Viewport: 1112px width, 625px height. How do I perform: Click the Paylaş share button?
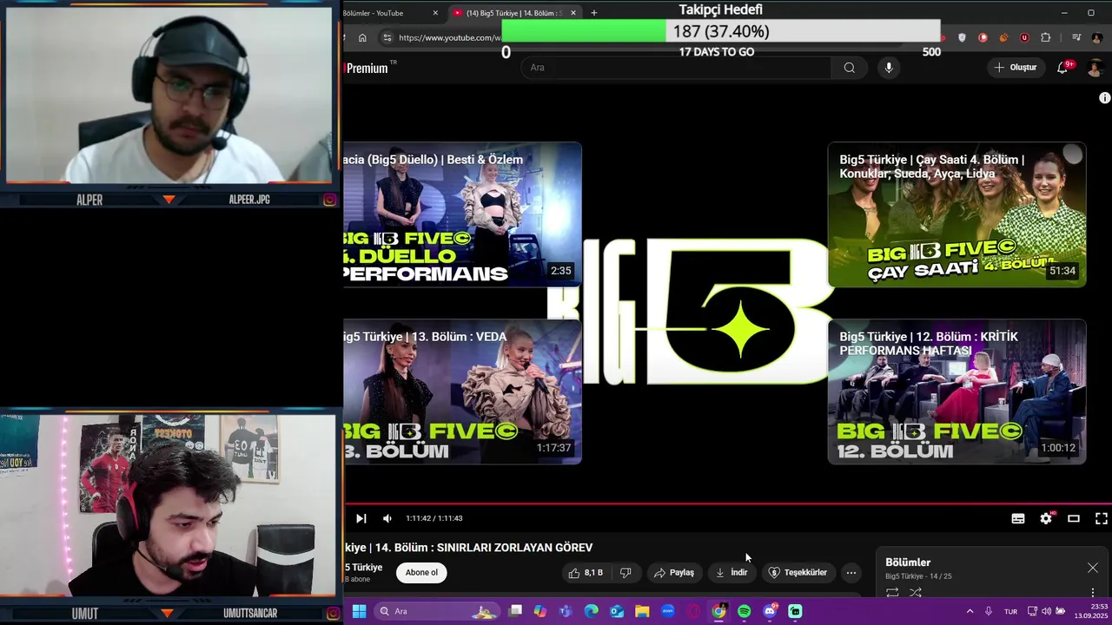(x=674, y=573)
